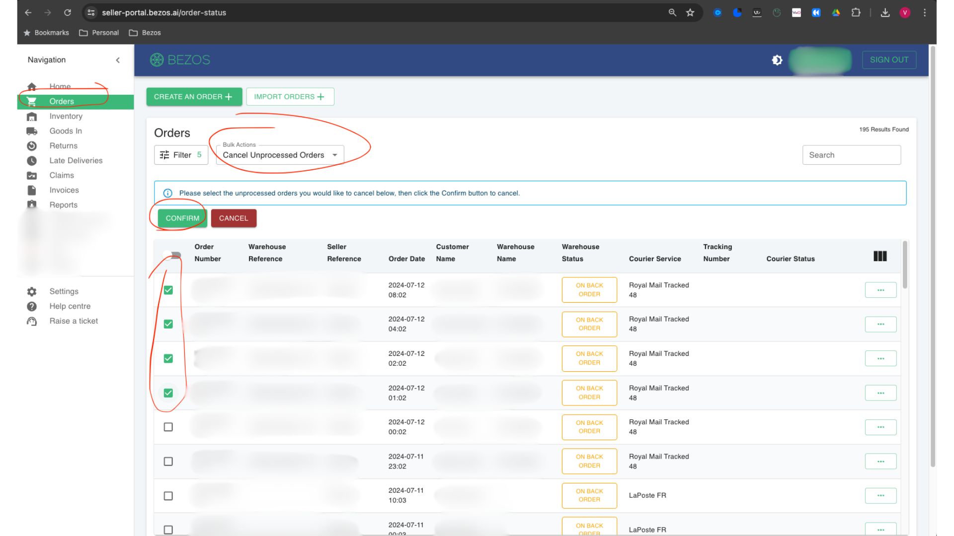Open actions menu for 02:02 order
954x536 pixels.
(x=880, y=358)
